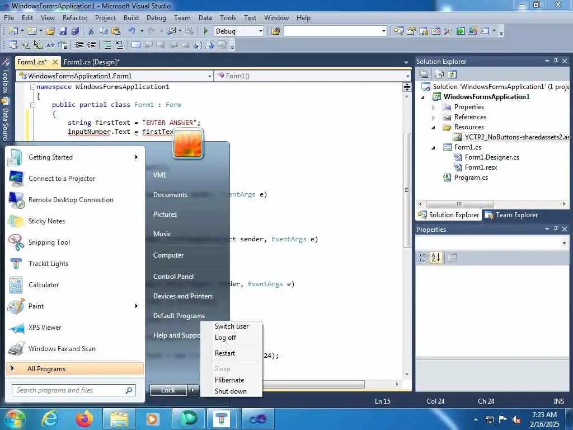
Task: Open All Programs in Start menu
Action: tap(75, 368)
